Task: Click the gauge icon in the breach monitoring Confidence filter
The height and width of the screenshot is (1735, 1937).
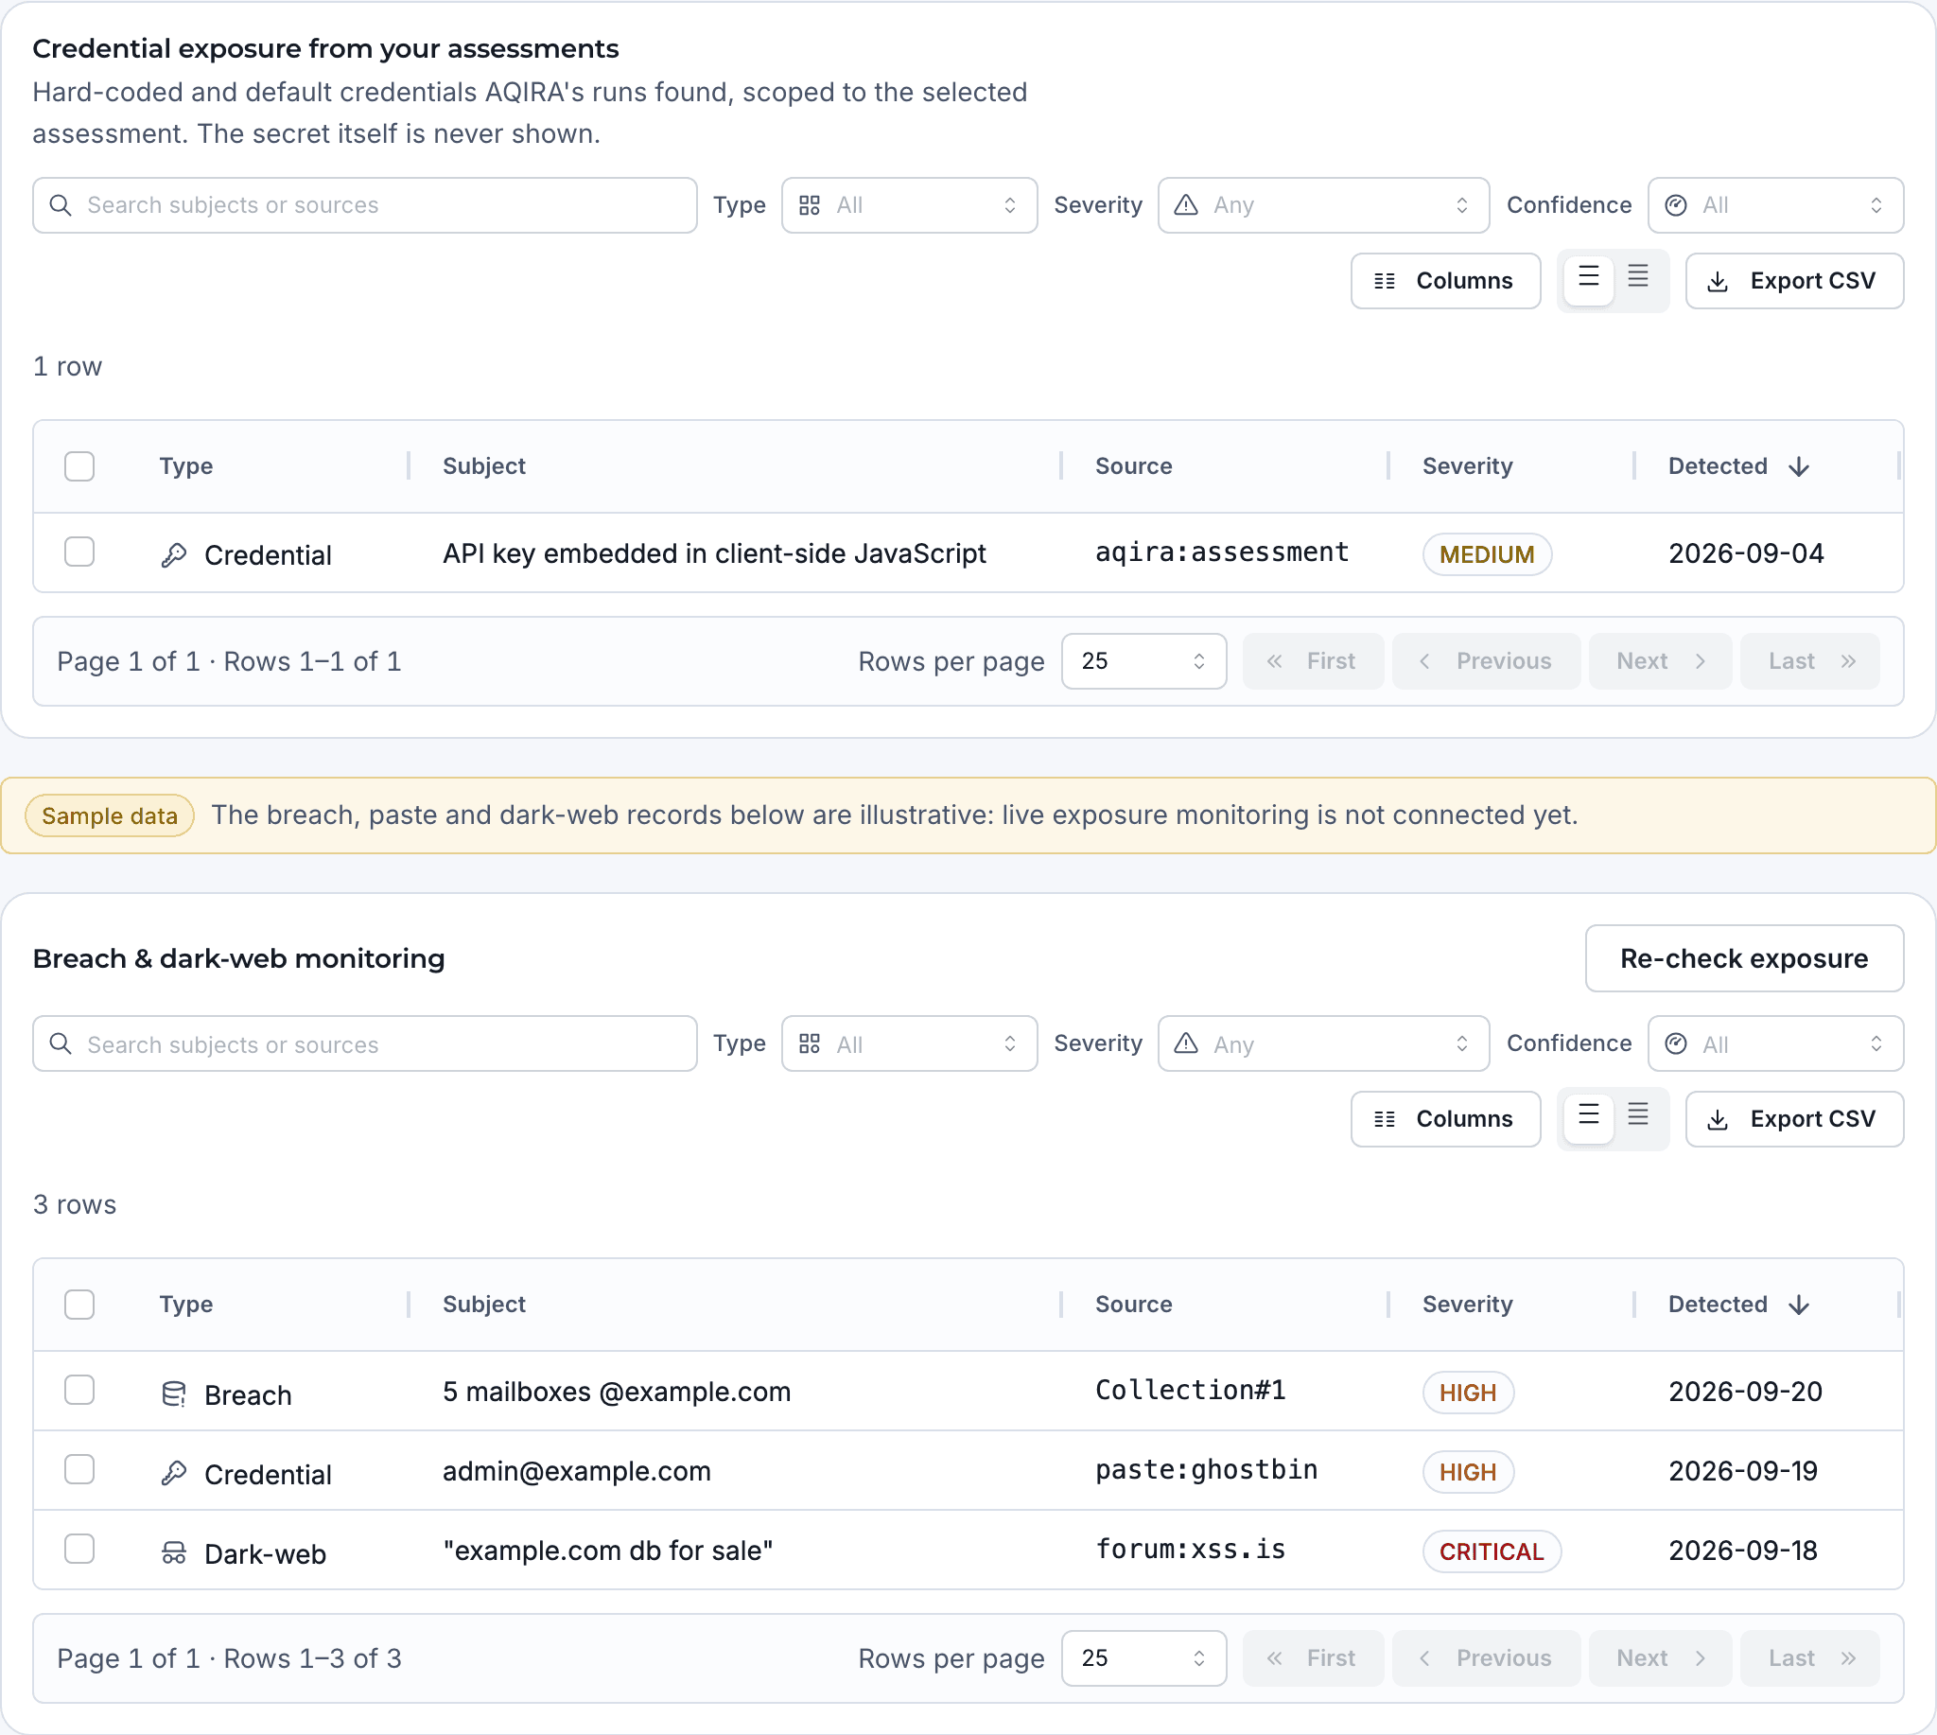Action: [x=1676, y=1043]
